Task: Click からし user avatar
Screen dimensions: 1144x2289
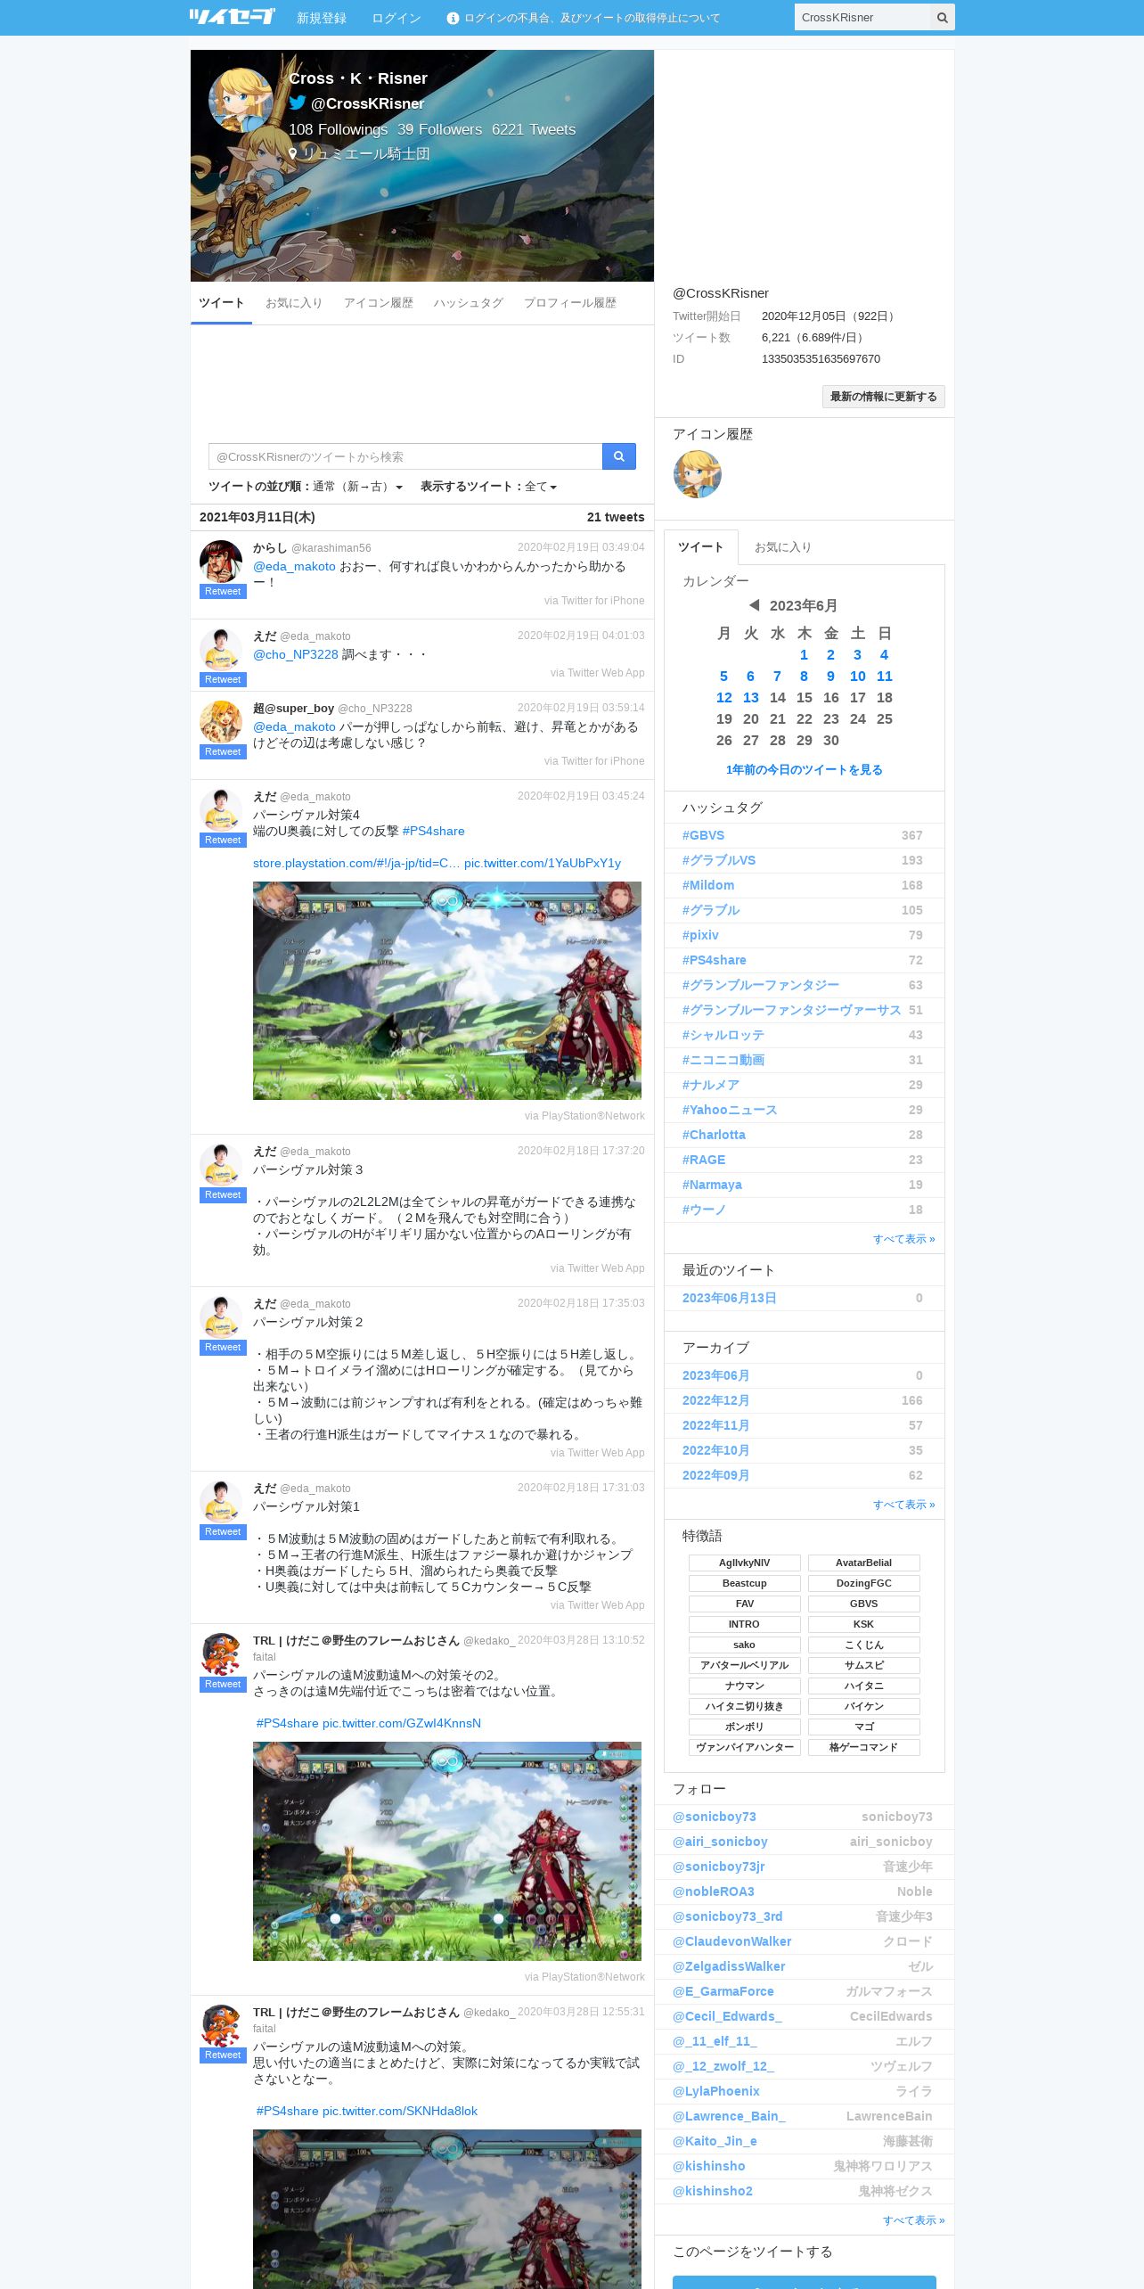Action: (x=221, y=562)
